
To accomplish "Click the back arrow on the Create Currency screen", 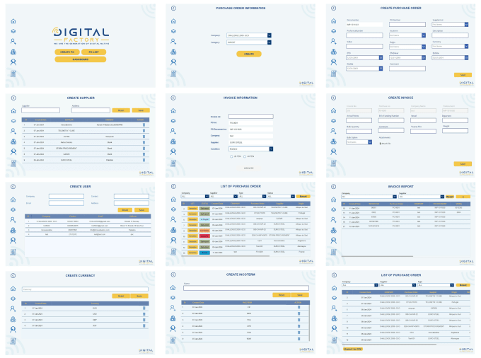I will coord(13,275).
